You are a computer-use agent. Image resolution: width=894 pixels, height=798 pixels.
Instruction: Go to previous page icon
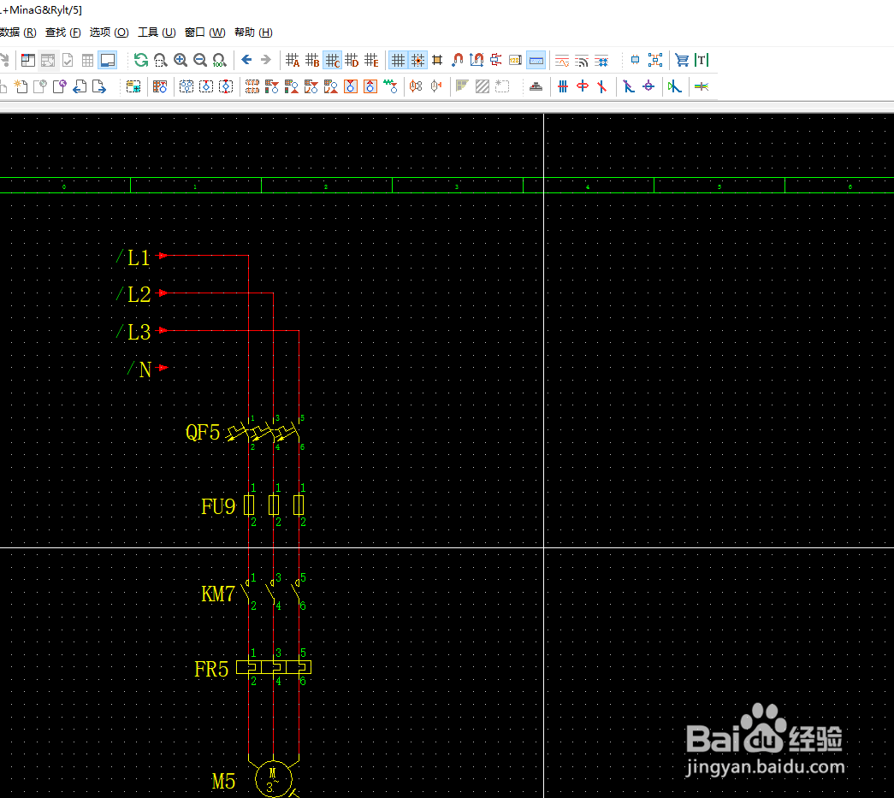click(x=80, y=86)
